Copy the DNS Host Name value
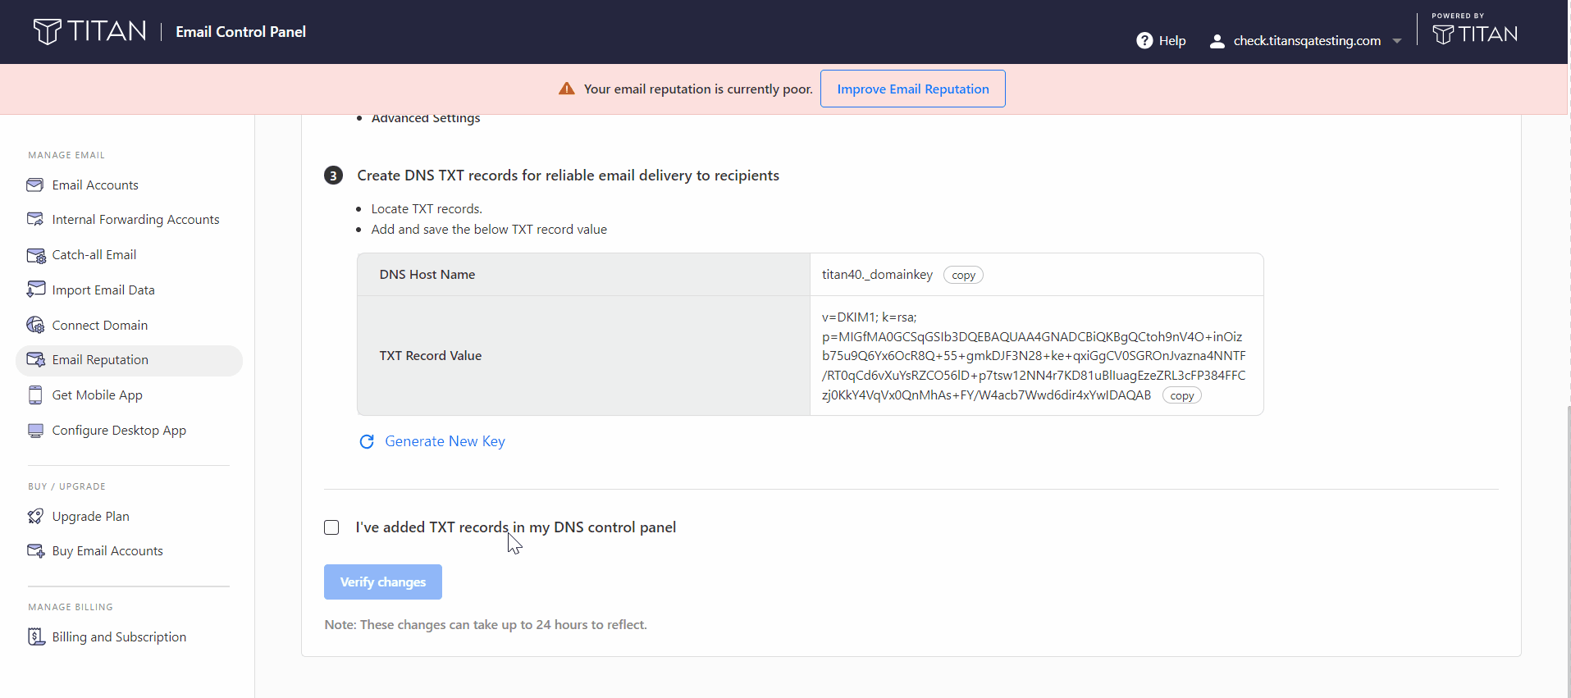1571x698 pixels. point(963,276)
